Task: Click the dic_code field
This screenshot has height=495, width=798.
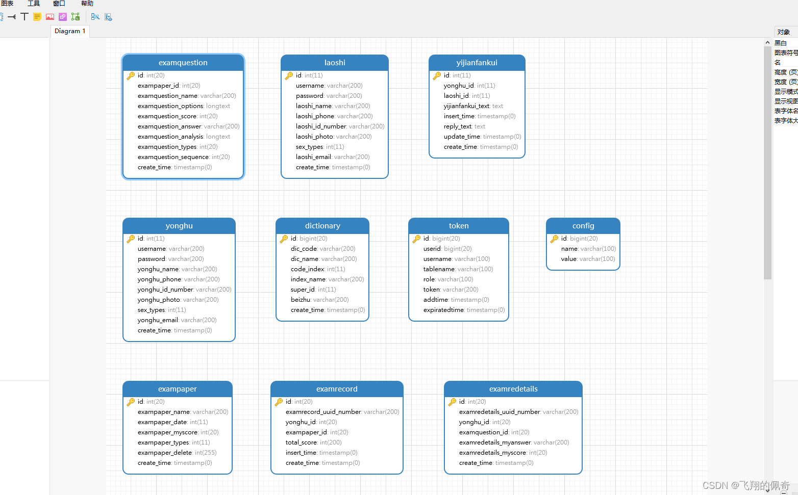Action: 323,249
